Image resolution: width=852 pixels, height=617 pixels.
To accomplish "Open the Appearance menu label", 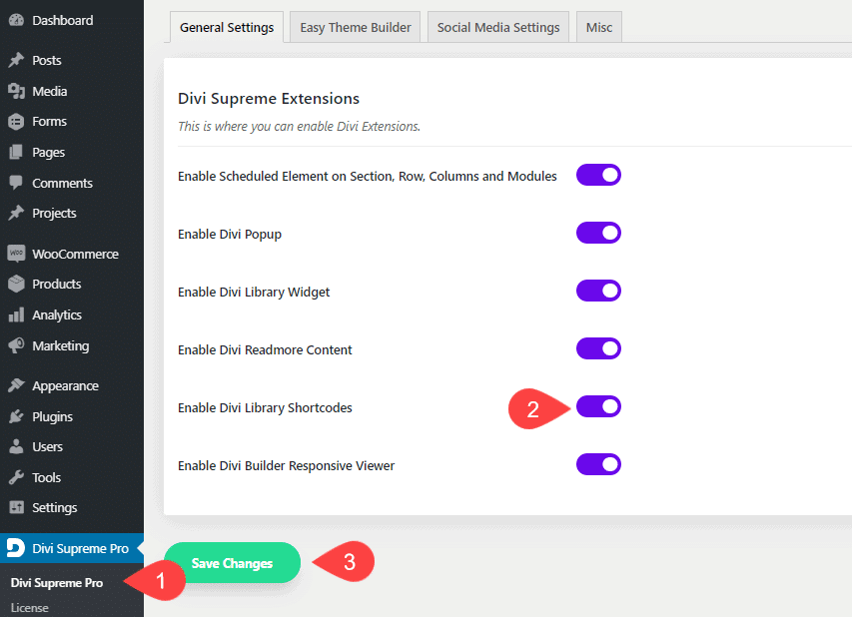I will [x=66, y=386].
